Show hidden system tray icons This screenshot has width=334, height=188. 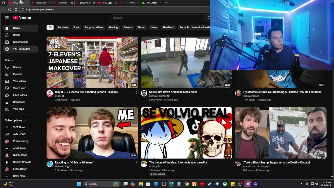301,184
